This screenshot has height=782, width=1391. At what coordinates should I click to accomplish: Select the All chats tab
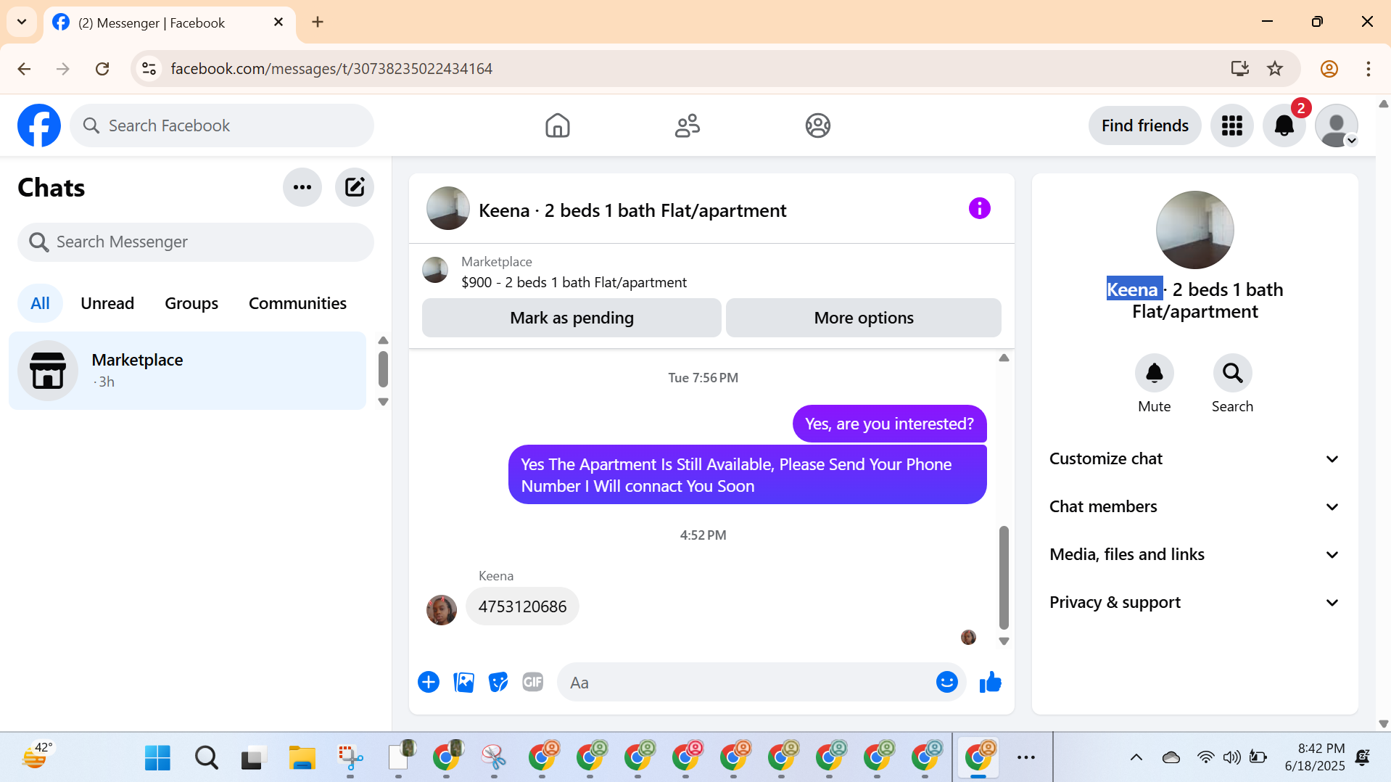pos(40,303)
